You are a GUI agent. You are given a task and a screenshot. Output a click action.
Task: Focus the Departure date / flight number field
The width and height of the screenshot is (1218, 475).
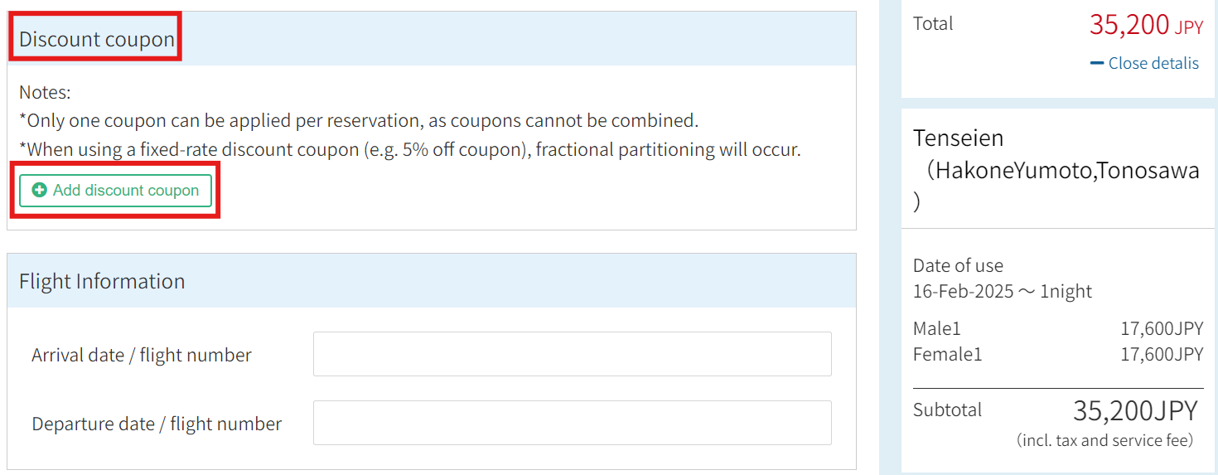572,423
